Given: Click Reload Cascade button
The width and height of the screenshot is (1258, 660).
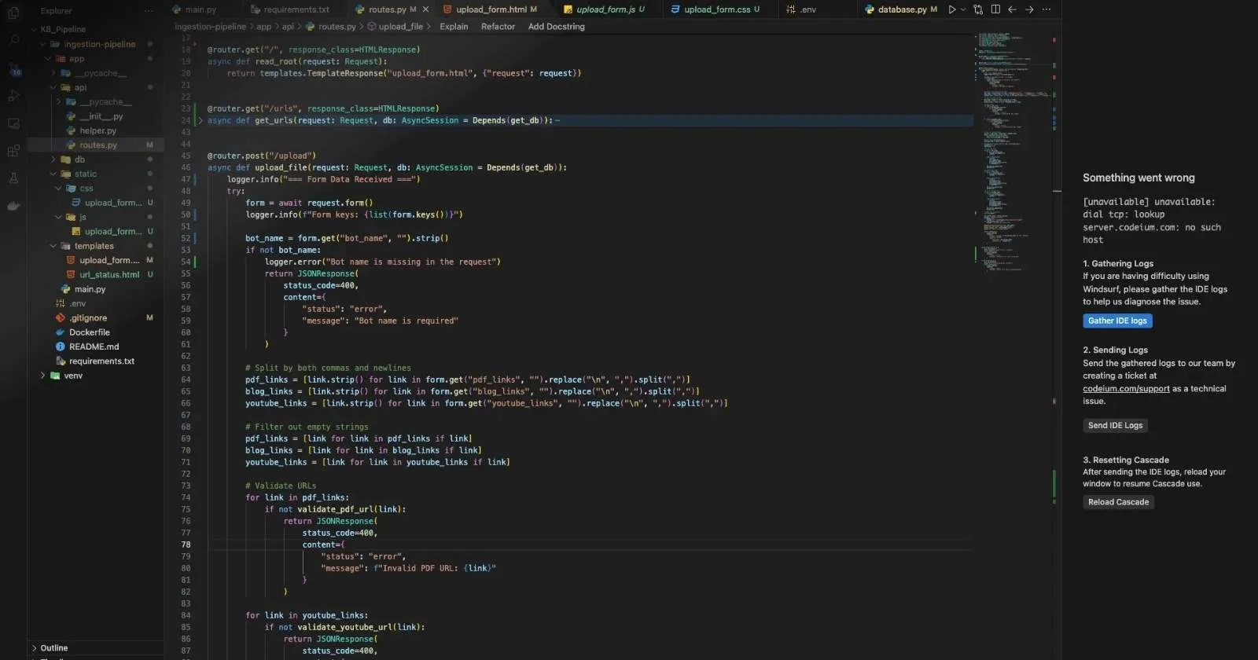Looking at the screenshot, I should tap(1118, 502).
